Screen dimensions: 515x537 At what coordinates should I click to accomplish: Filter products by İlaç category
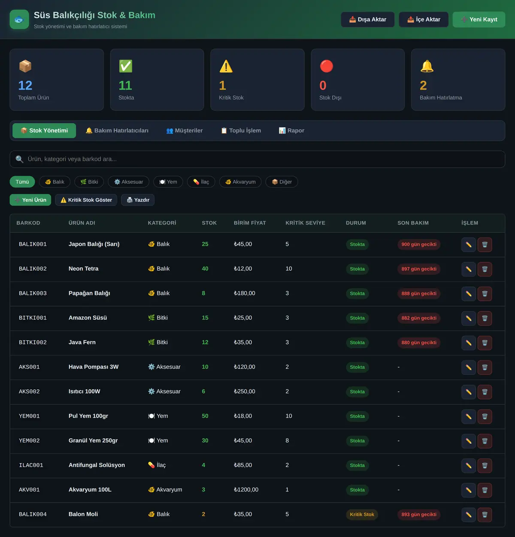tap(201, 182)
